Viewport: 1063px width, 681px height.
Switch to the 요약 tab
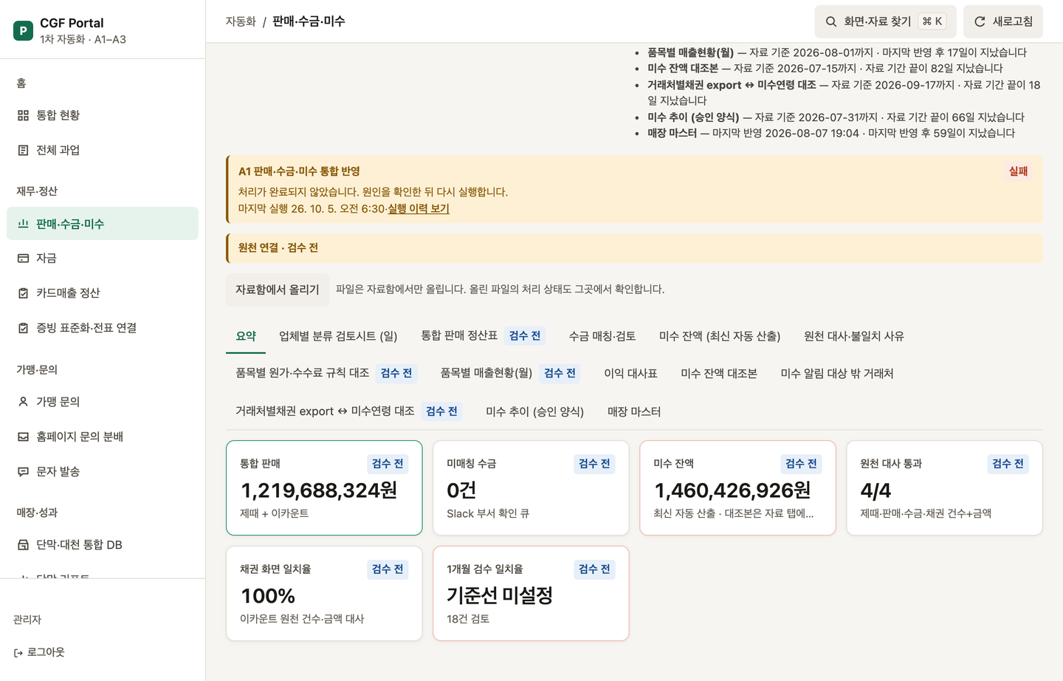246,336
